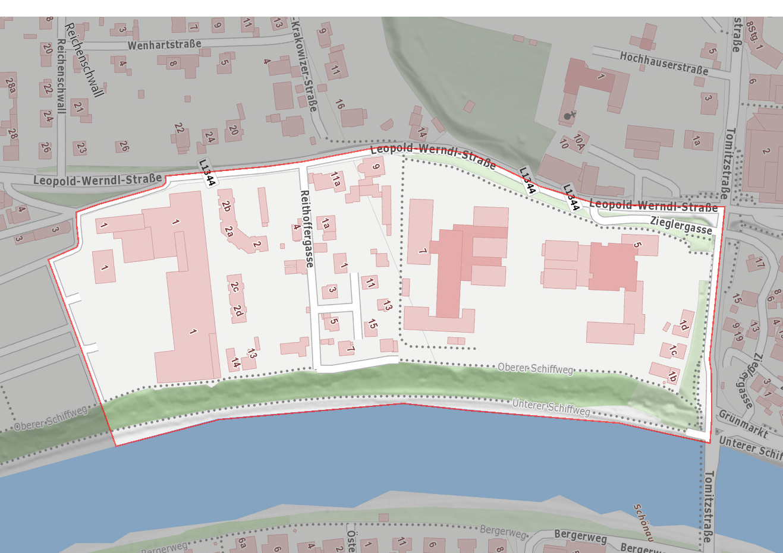
Task: Select building number 2d
Action: point(238,311)
